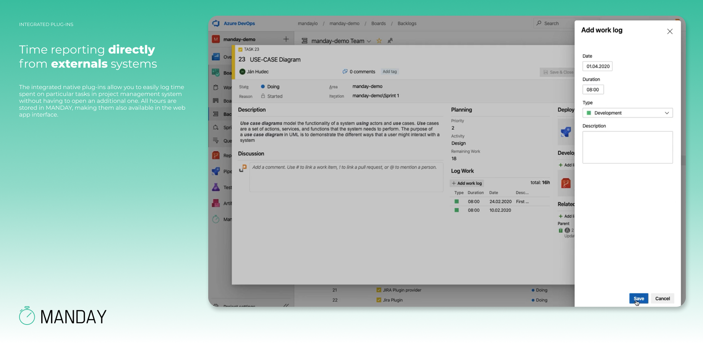Click the Area manday-demo field
Viewport: 703px width, 344px height.
point(367,86)
